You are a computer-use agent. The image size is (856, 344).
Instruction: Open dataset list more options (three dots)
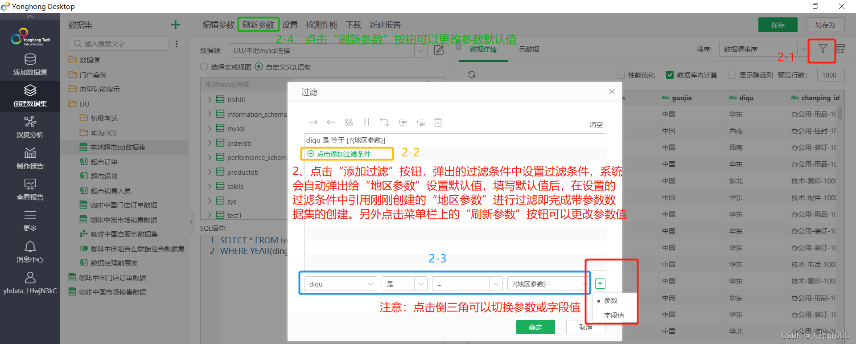(177, 44)
